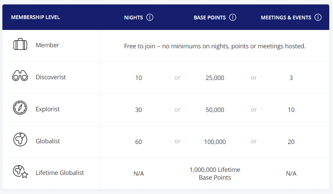
Task: Click the Nights column heading text
Action: click(x=133, y=18)
